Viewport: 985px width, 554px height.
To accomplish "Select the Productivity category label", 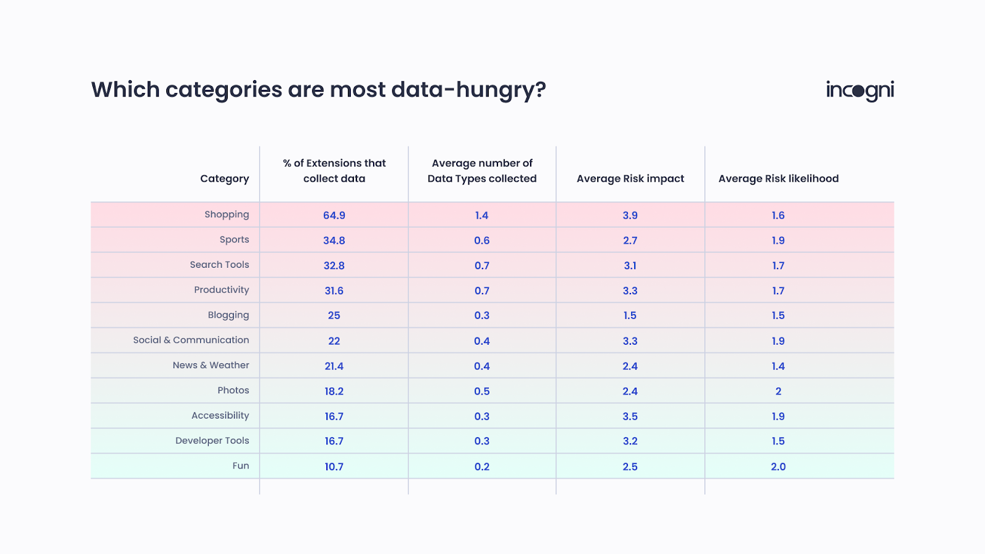I will [x=222, y=290].
